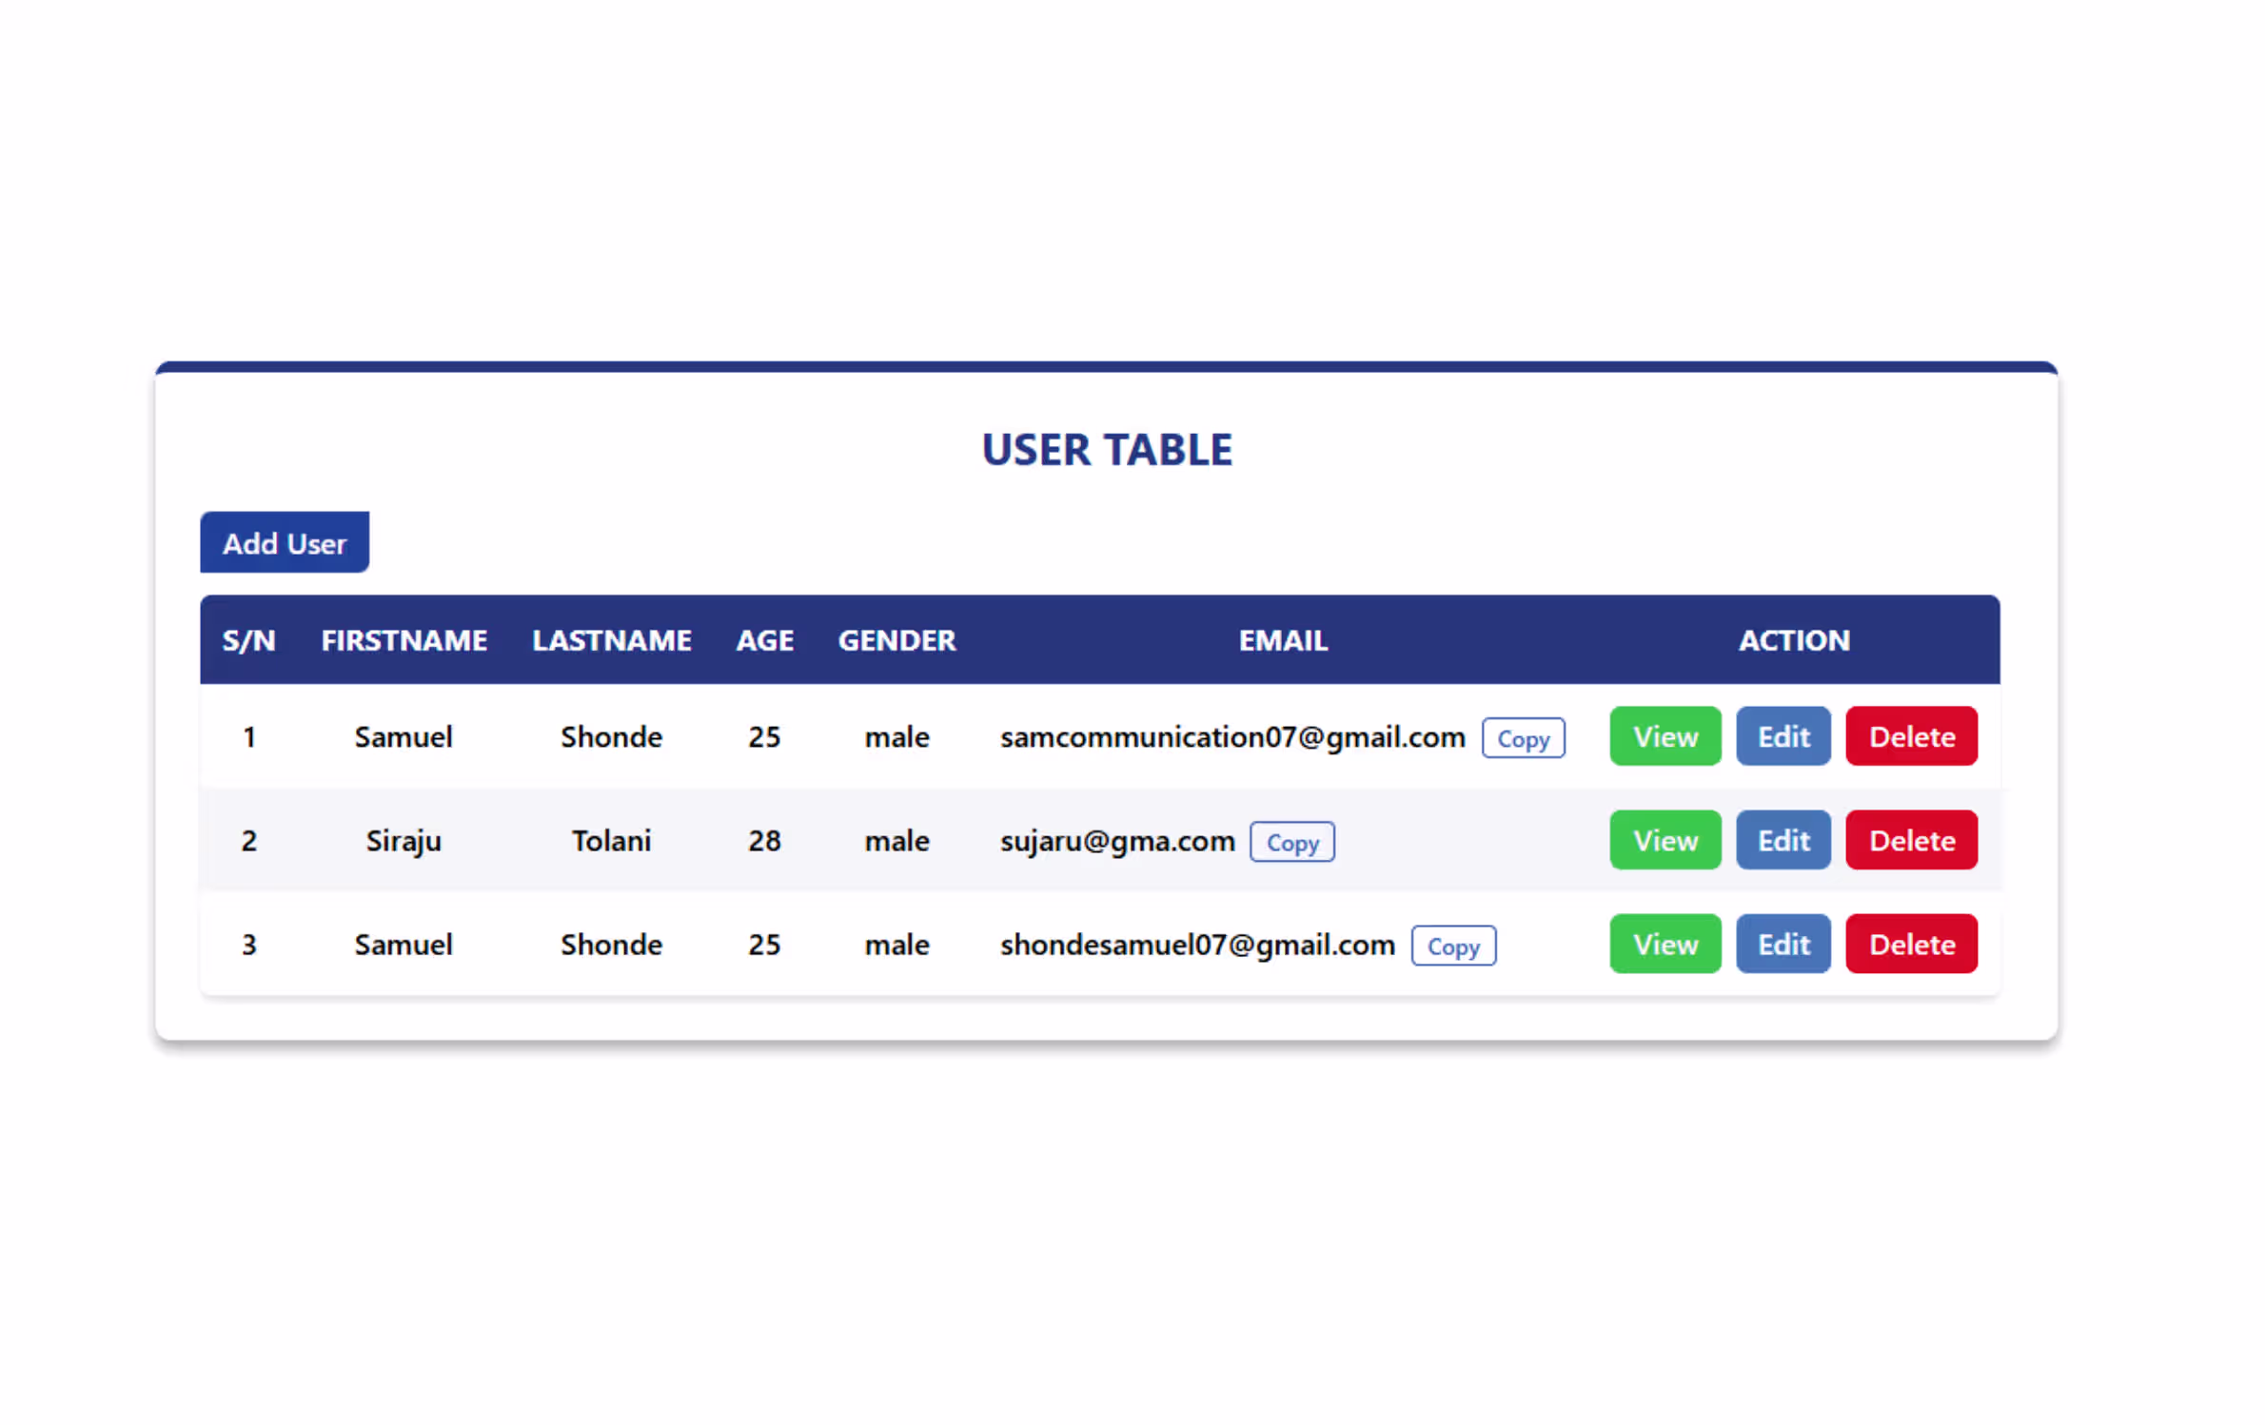Screen dimensions: 2265x1425
Task: Click the ACTION column header
Action: pyautogui.click(x=1794, y=640)
